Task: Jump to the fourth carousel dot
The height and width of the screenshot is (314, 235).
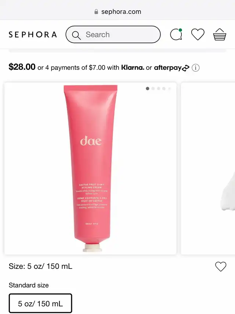Action: point(164,89)
